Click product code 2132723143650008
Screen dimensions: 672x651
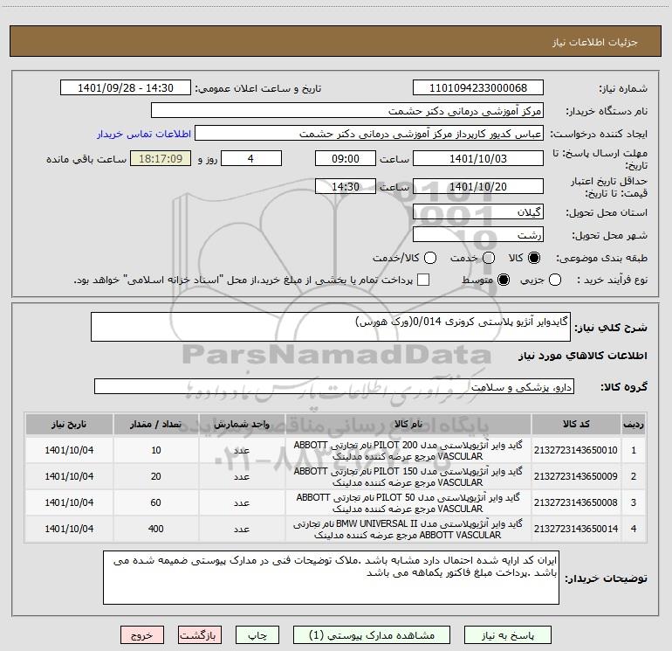coord(576,502)
